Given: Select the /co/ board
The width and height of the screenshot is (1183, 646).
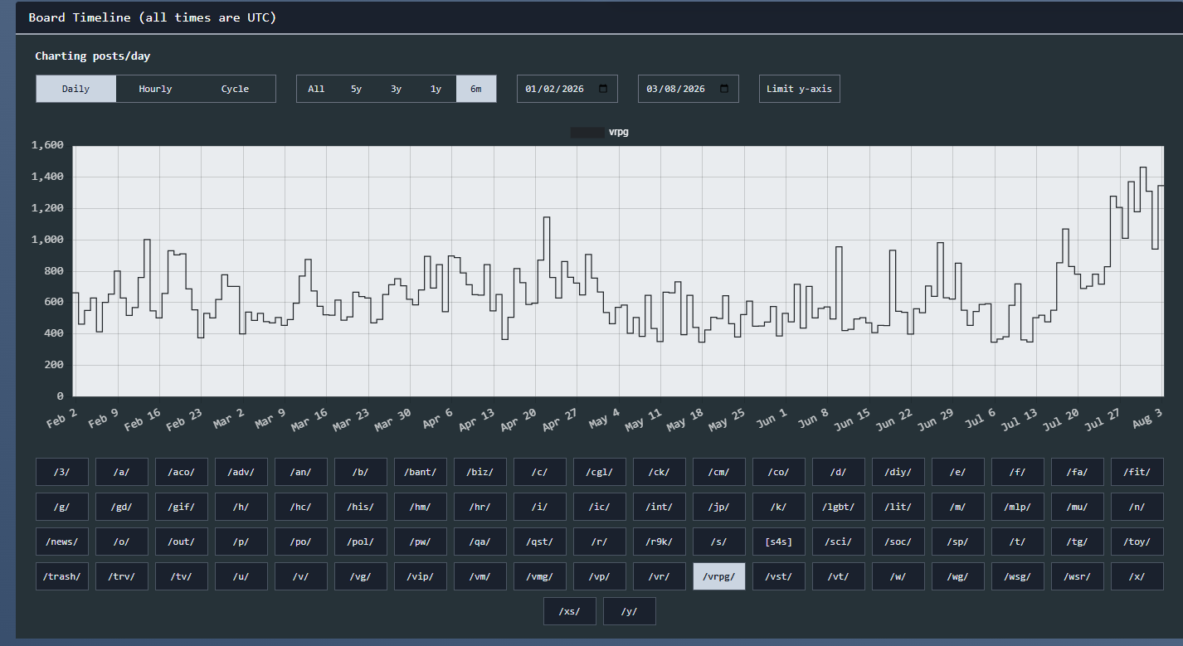Looking at the screenshot, I should 779,472.
